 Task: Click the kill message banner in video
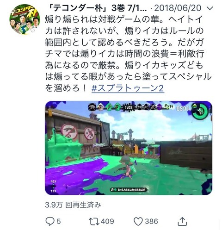129,190
